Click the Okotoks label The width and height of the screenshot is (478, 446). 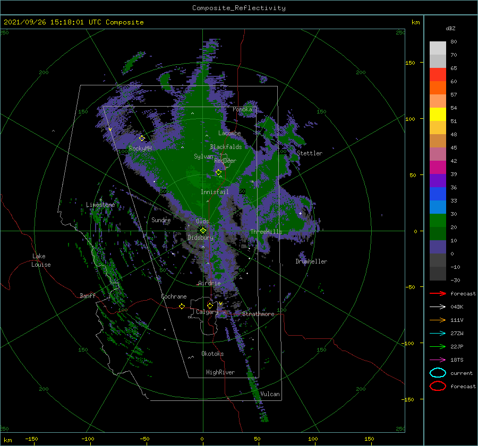[212, 354]
